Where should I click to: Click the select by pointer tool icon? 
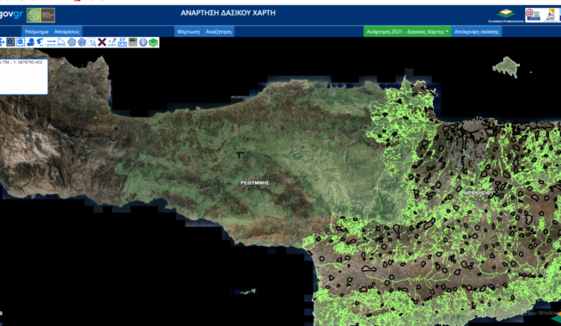[x=92, y=42]
